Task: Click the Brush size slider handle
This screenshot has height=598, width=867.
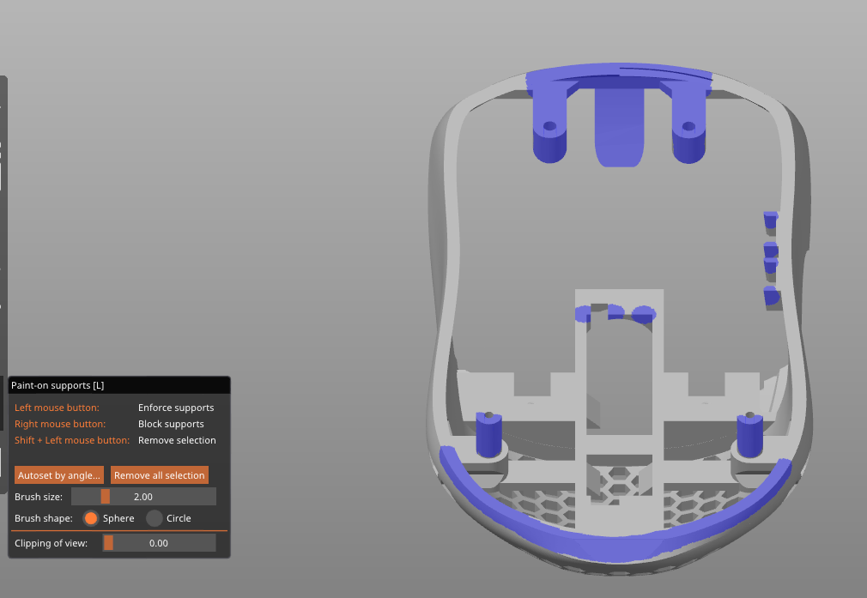Action: 105,497
